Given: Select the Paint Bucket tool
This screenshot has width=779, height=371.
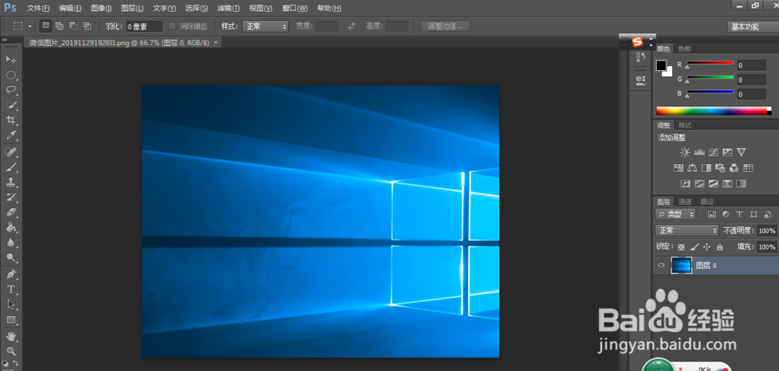Looking at the screenshot, I should [11, 228].
